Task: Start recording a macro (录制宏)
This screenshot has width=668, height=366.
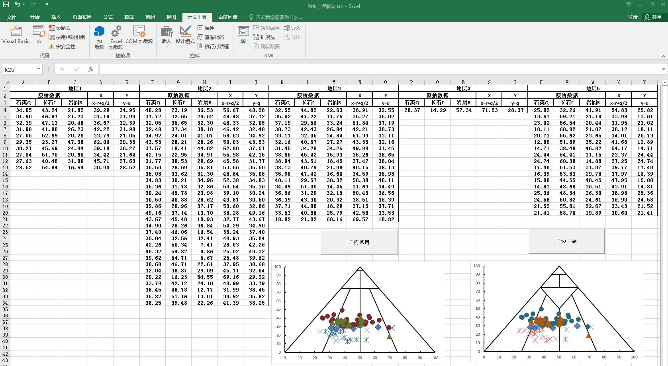Action: coord(60,28)
